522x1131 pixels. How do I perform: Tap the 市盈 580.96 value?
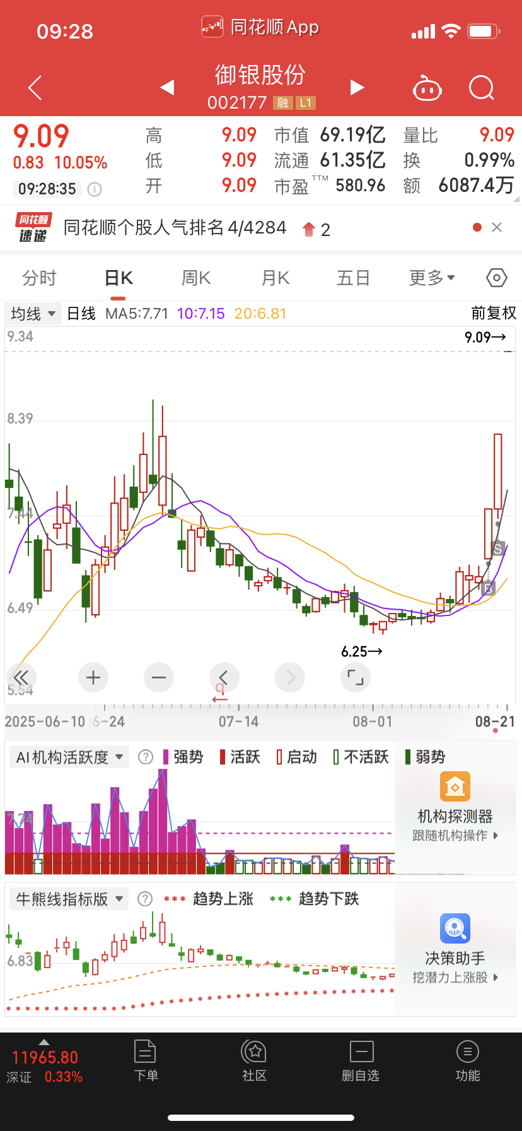[x=361, y=185]
